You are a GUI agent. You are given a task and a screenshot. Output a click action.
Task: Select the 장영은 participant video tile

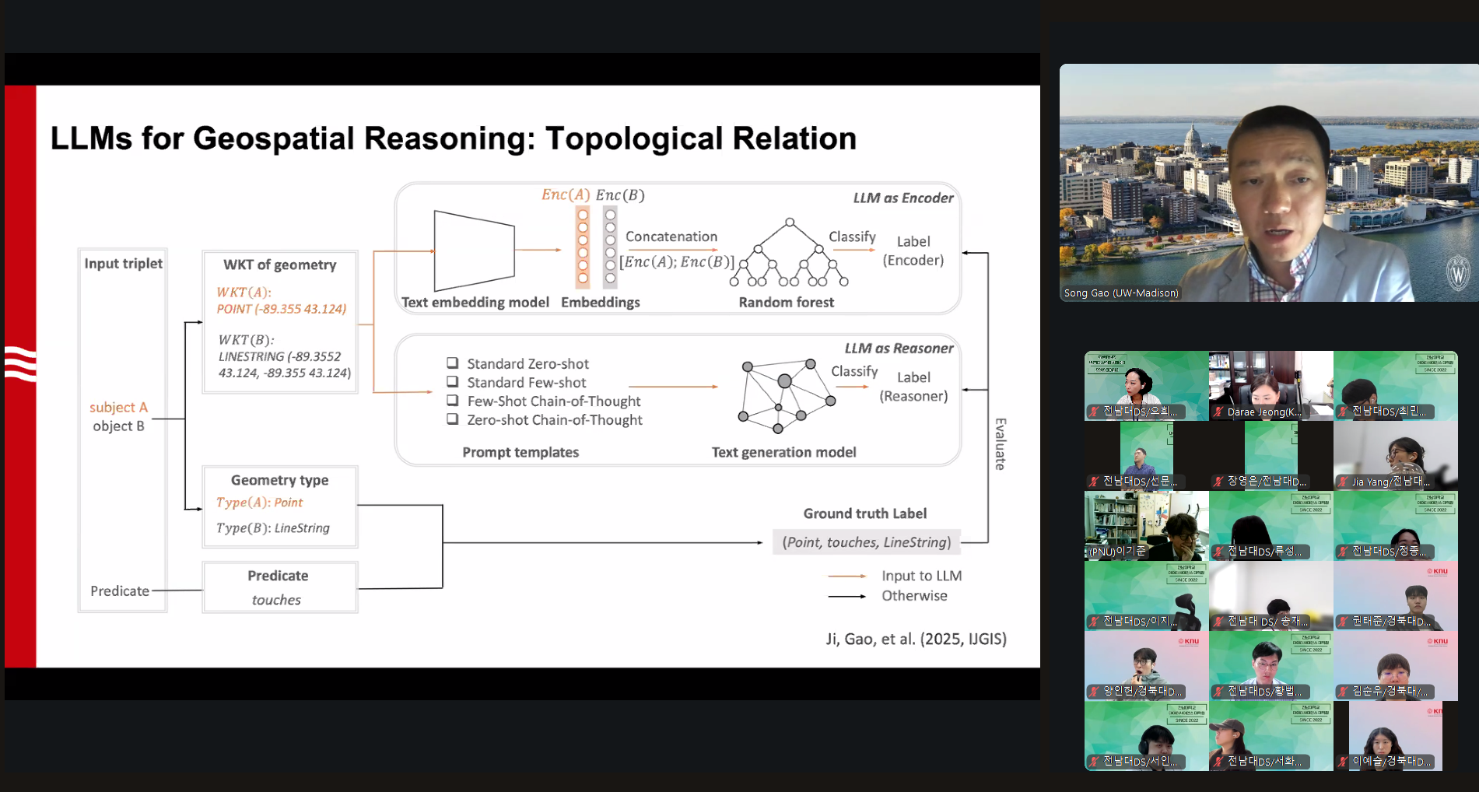[x=1270, y=455]
